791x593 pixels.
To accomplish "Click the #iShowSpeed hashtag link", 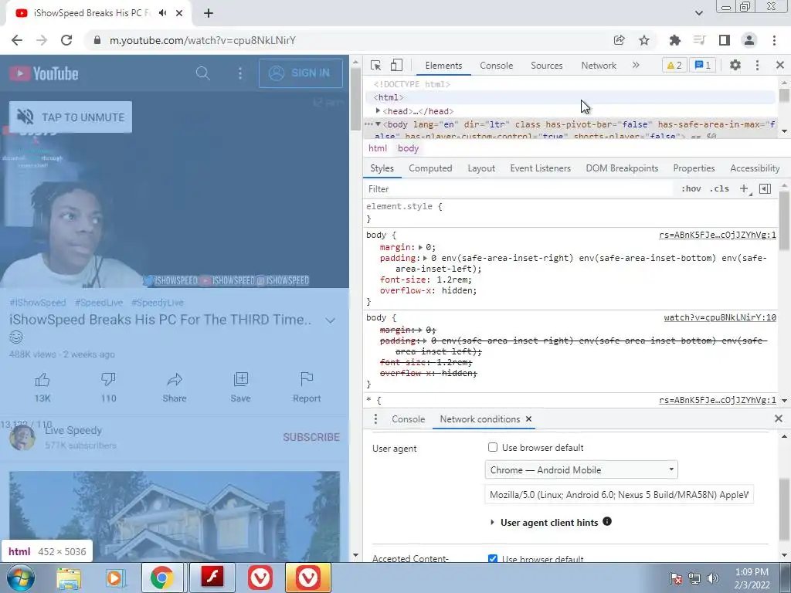I will 38,303.
